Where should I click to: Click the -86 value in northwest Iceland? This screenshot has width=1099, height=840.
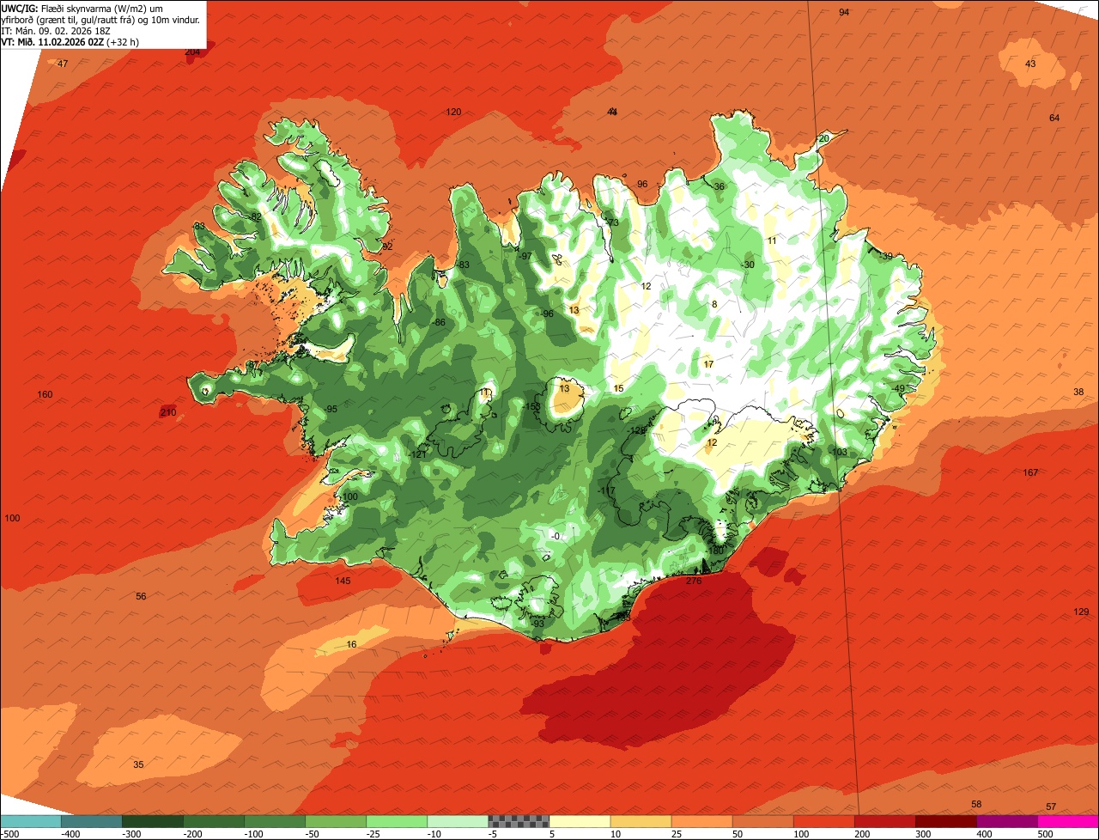[438, 323]
